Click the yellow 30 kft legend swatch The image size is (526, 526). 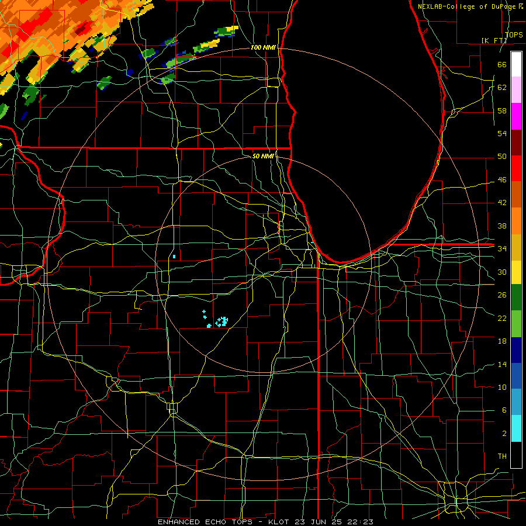516,272
